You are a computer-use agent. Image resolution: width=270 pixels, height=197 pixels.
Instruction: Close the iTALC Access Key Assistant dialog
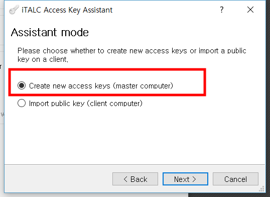point(250,10)
